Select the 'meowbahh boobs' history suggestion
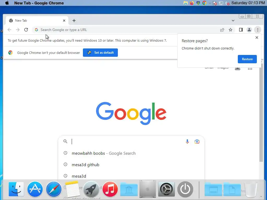The image size is (267, 200). 131,153
